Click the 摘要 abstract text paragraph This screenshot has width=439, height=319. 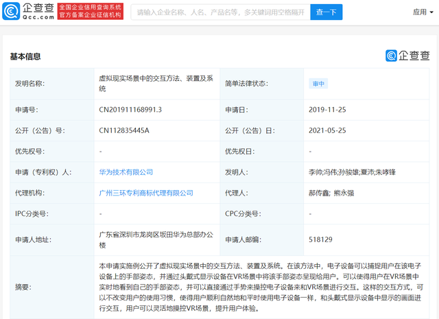(x=261, y=288)
